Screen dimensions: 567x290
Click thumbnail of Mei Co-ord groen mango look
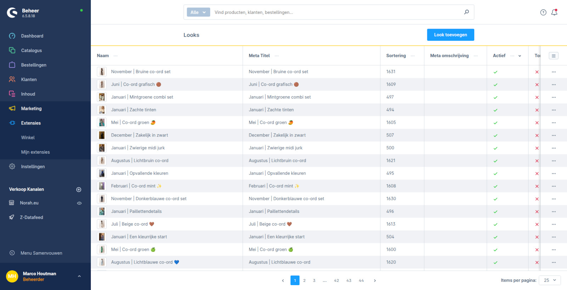pos(102,123)
